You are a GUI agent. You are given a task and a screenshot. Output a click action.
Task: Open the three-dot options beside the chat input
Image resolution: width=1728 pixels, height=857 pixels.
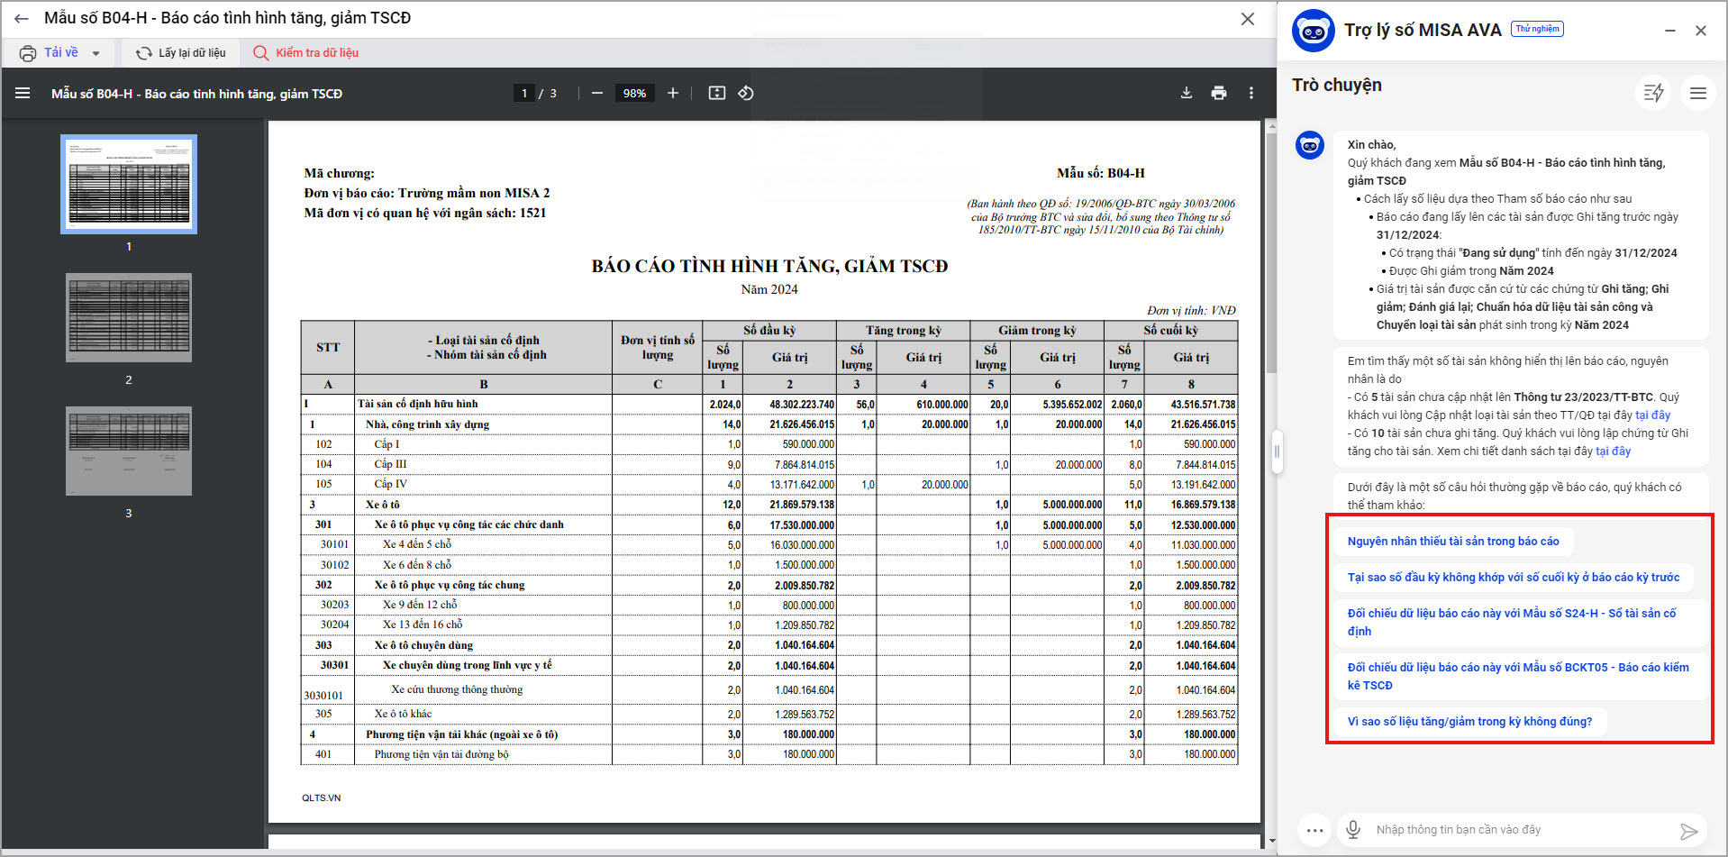(x=1315, y=830)
